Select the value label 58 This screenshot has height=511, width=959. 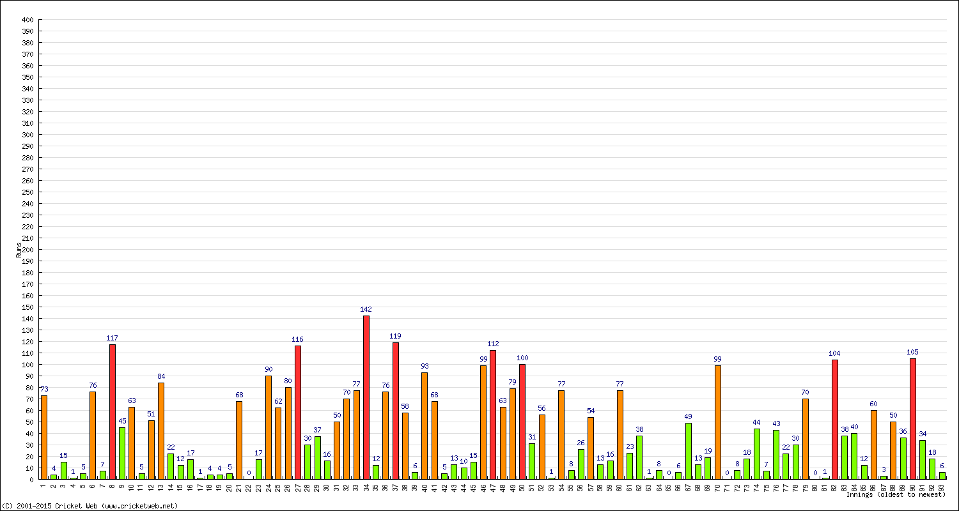coord(405,406)
